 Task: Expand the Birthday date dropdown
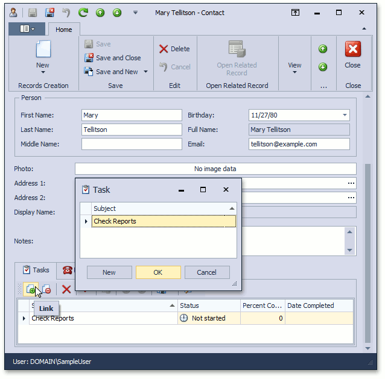point(345,115)
